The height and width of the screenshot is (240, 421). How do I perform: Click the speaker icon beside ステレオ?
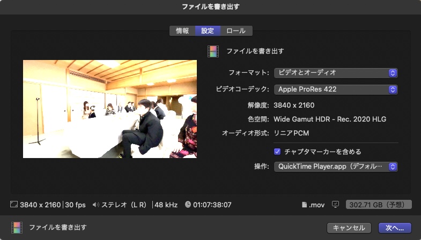coord(96,205)
